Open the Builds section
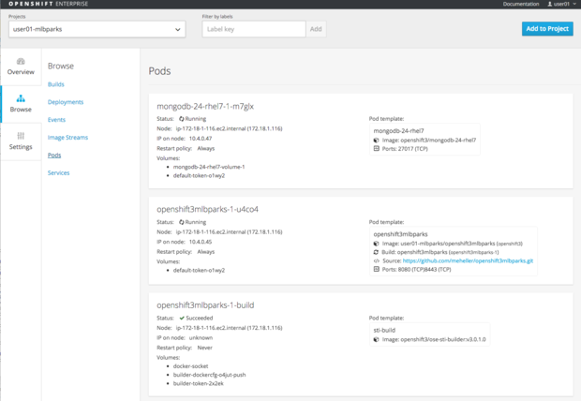 tap(56, 84)
